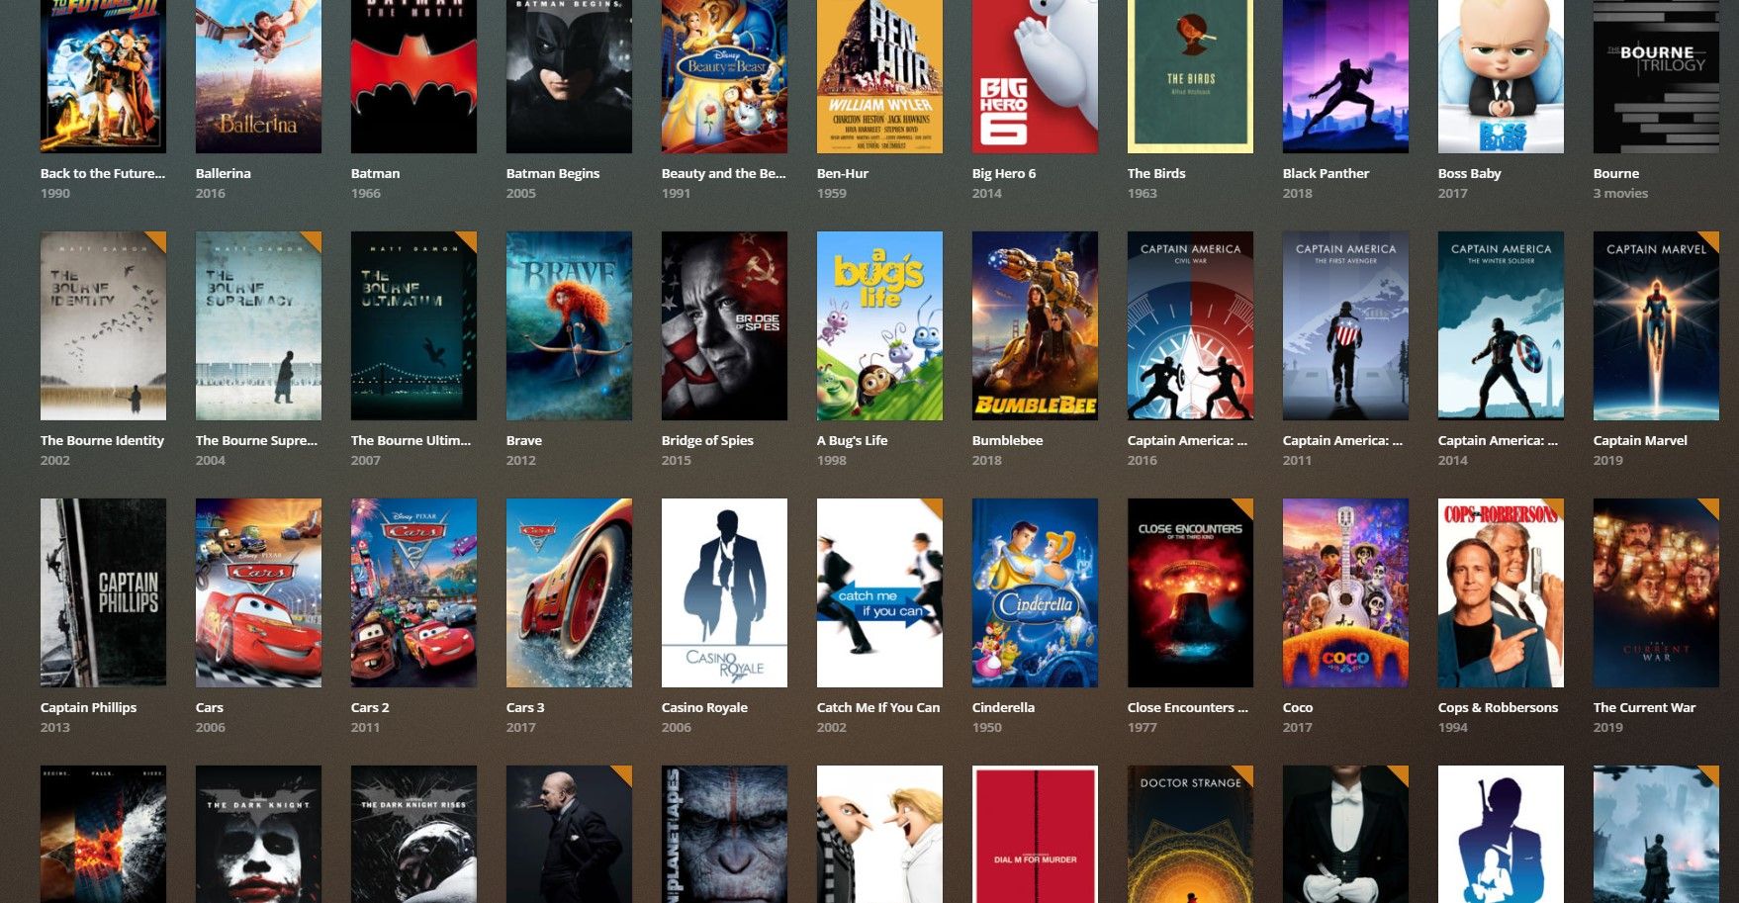Open the Cinderella poster

[1035, 592]
